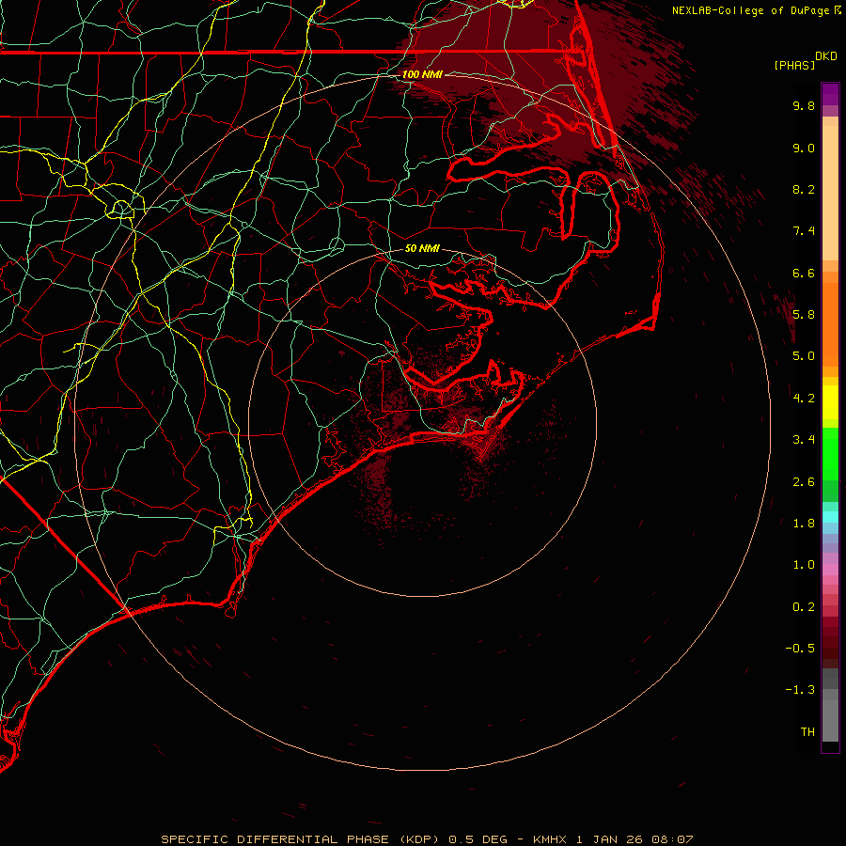Click the 0.2 value on the scale
Screen dimensions: 846x846
pyautogui.click(x=804, y=607)
